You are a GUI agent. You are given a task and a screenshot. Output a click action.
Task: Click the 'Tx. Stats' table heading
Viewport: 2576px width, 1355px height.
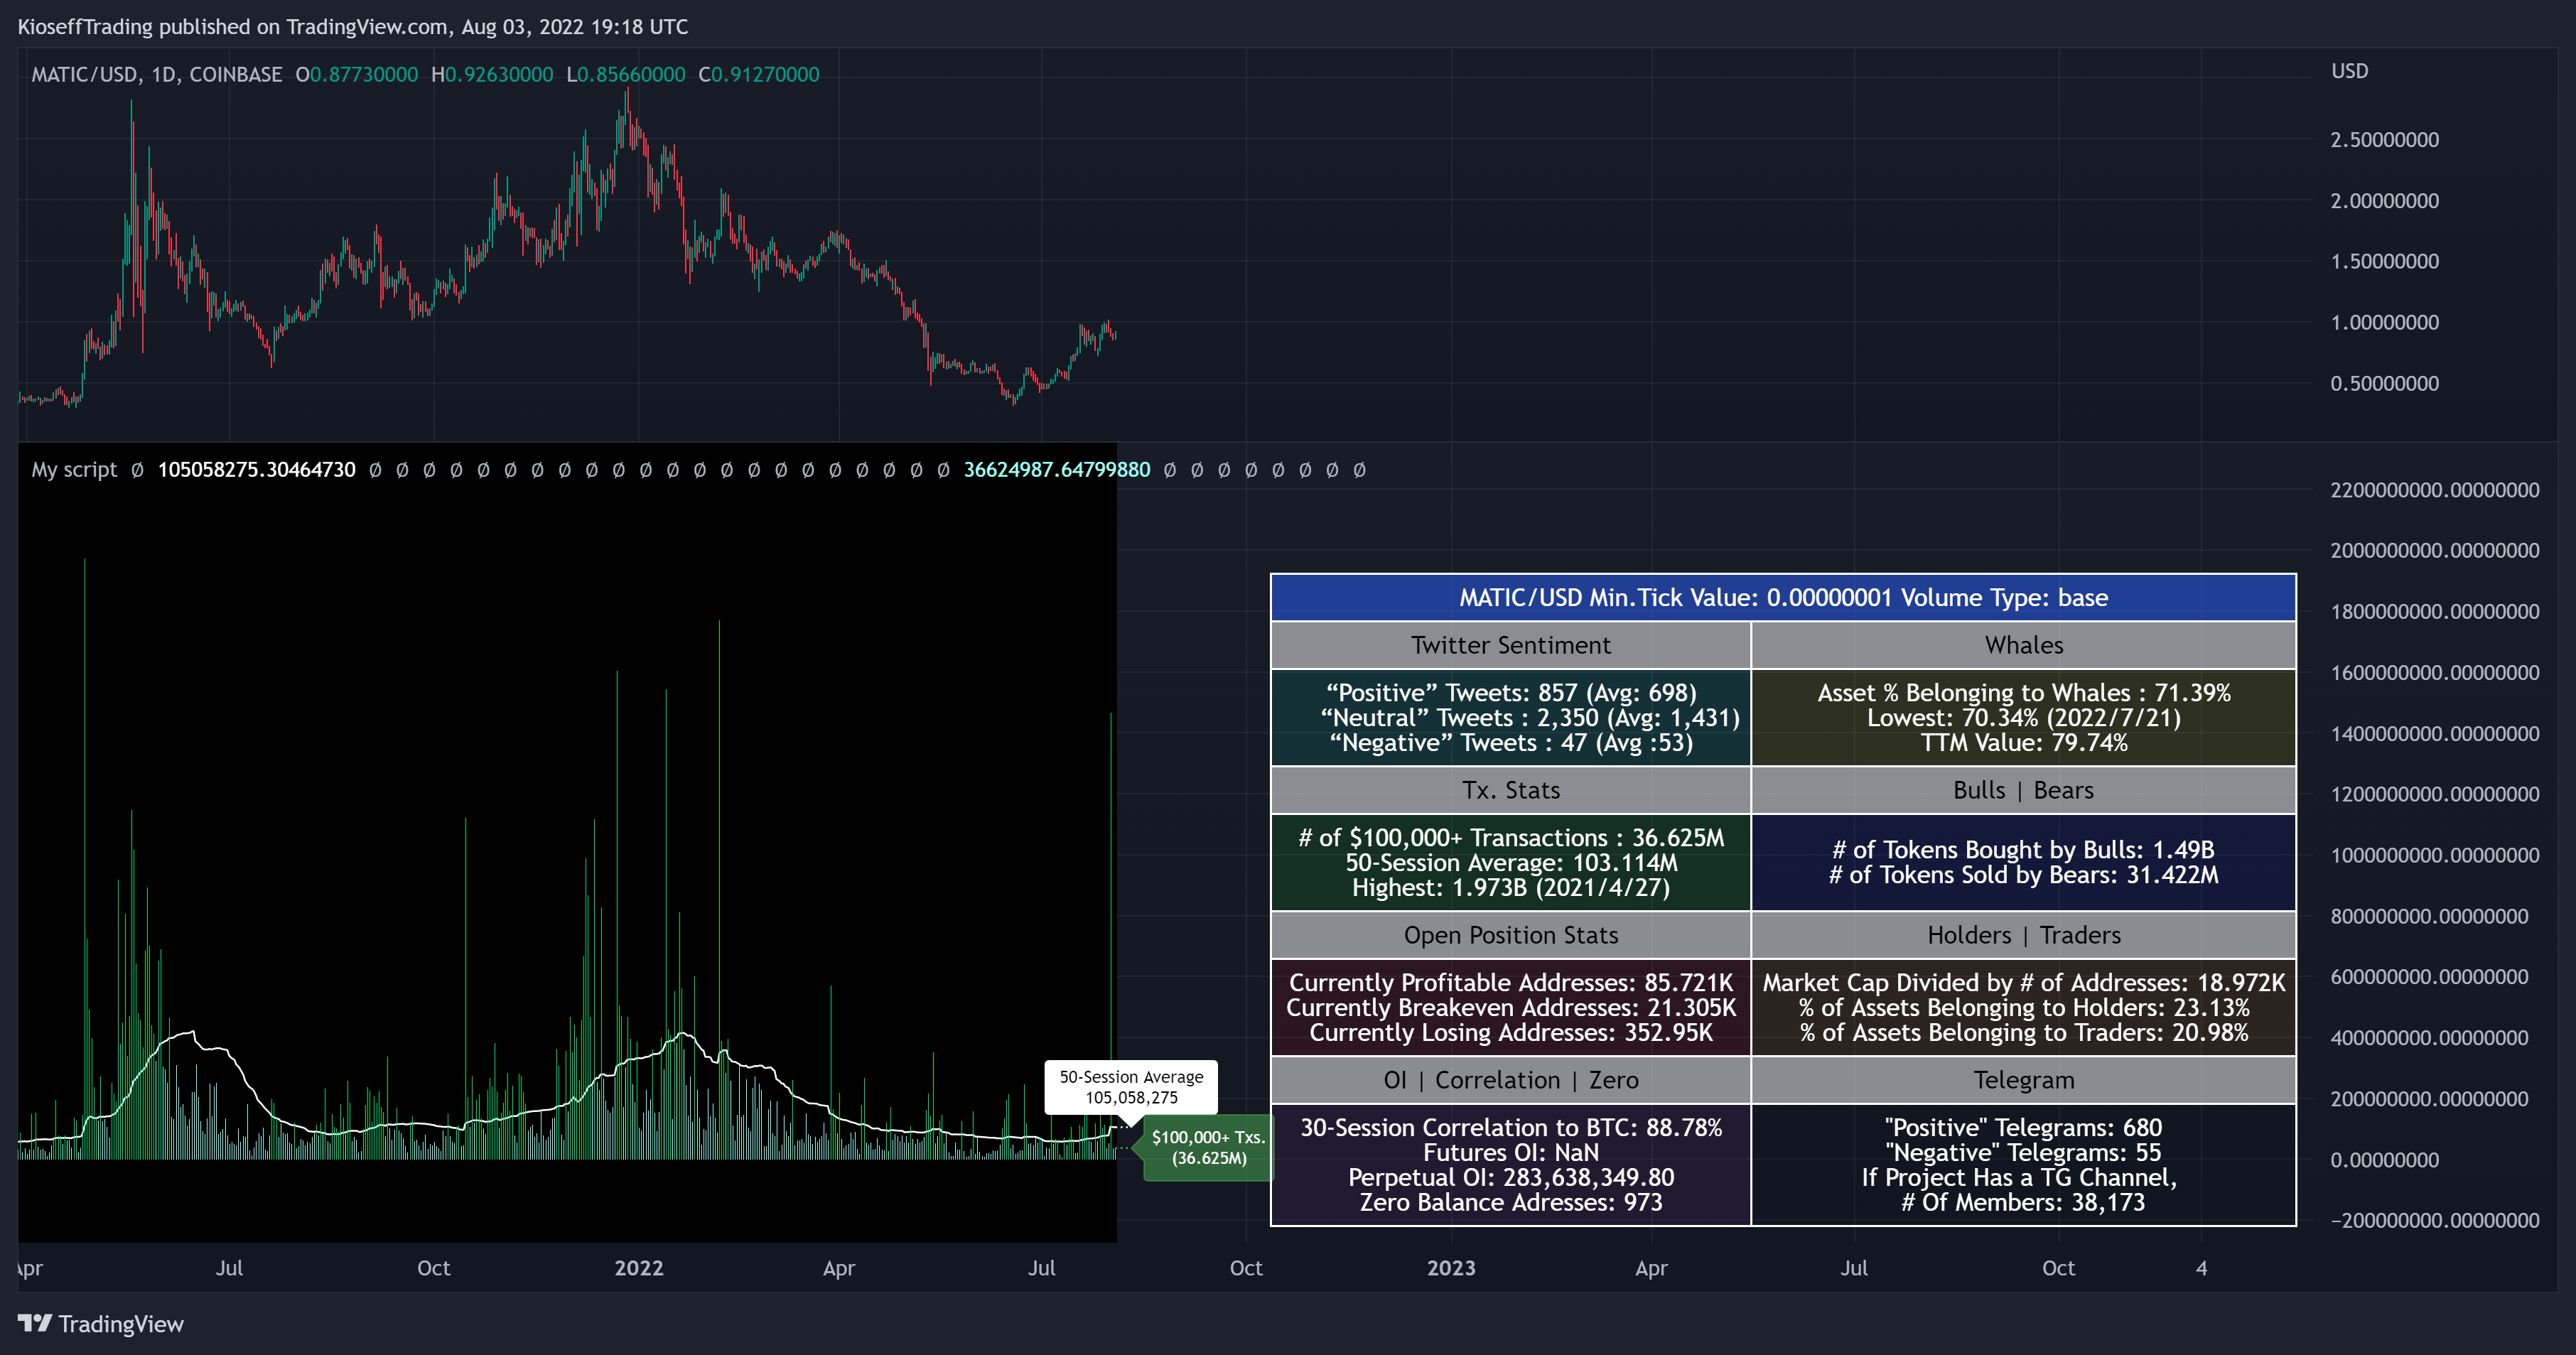pos(1510,790)
